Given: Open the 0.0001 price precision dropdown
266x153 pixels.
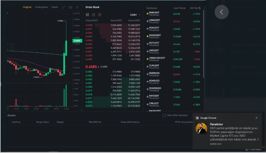Looking at the screenshot, I should pyautogui.click(x=135, y=15).
